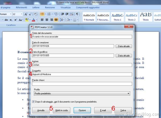Click the line spacing icon

61,20
